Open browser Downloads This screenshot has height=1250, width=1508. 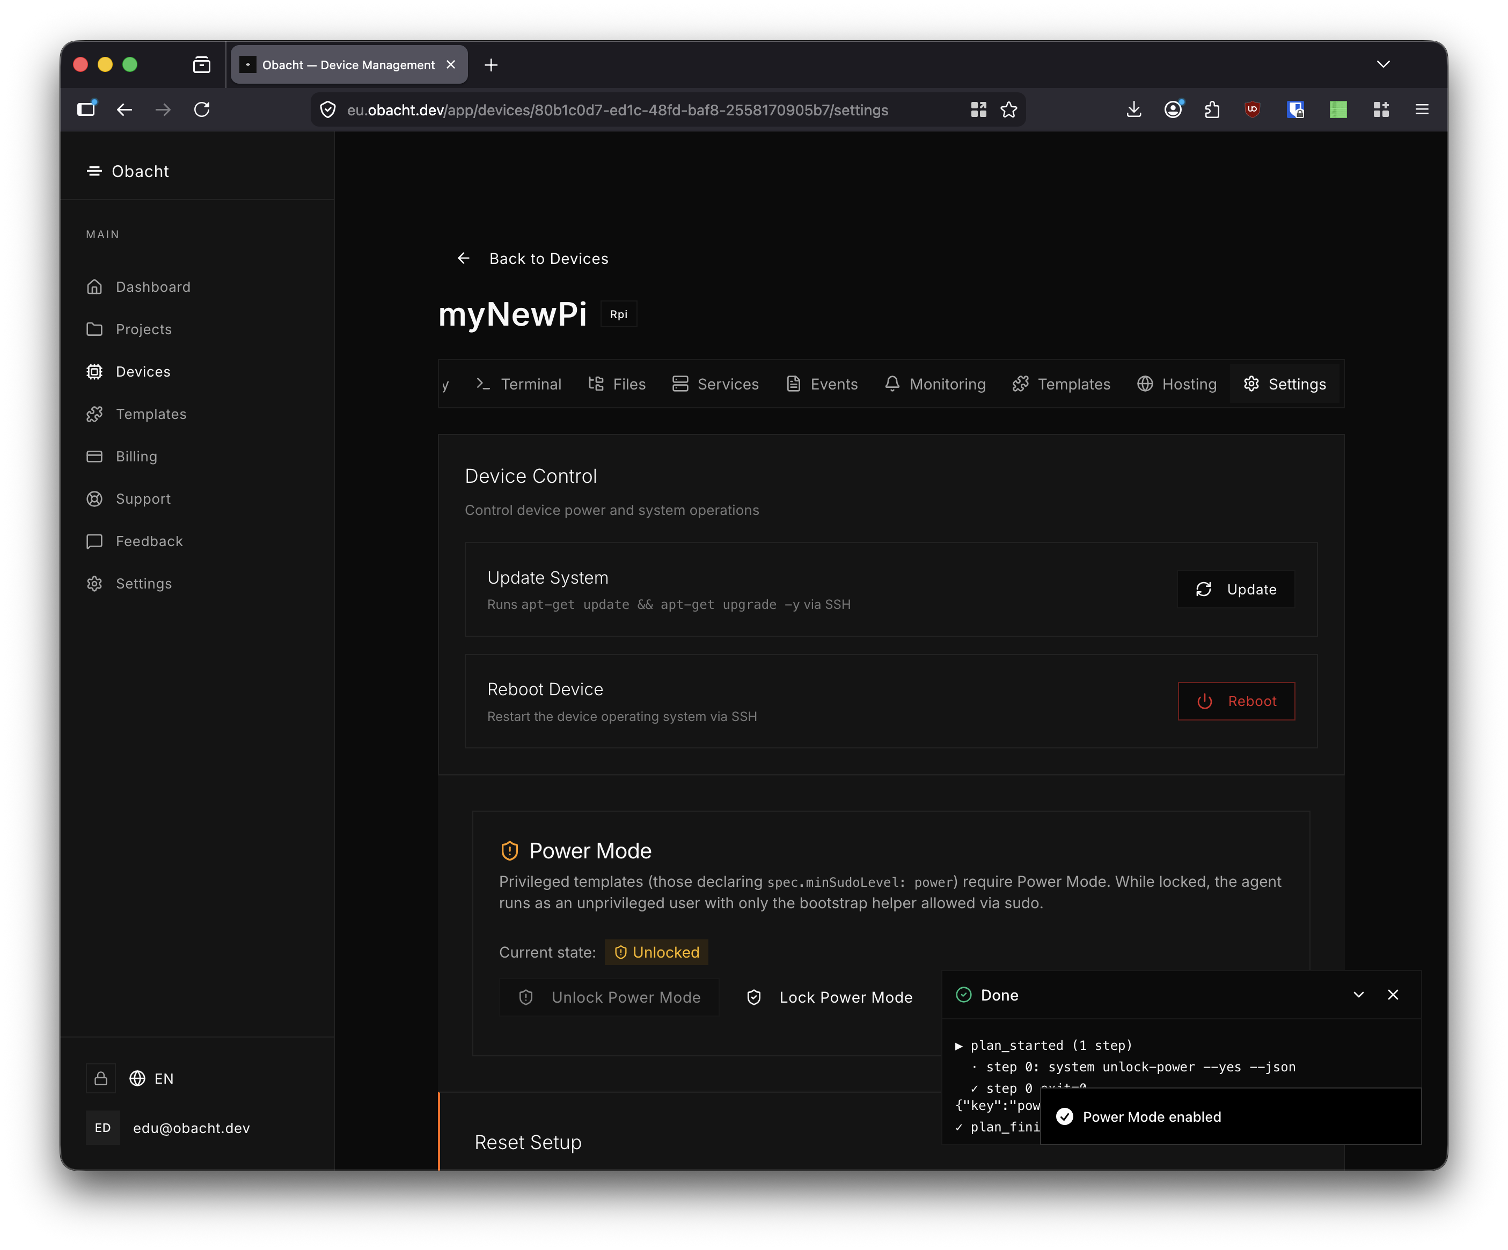coord(1134,109)
